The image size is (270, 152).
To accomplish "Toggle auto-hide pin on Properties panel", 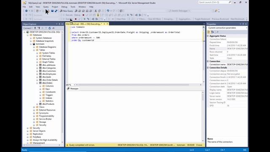I will (243, 24).
